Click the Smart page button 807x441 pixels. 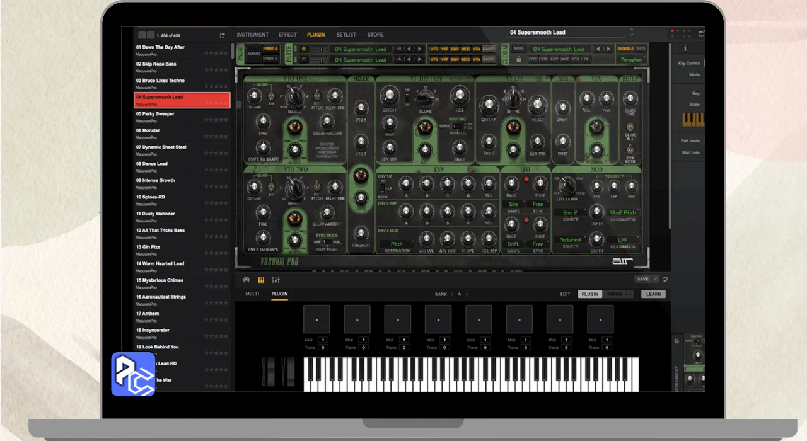pos(253,54)
